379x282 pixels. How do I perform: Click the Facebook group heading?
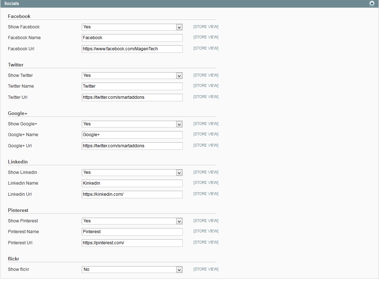pos(19,16)
